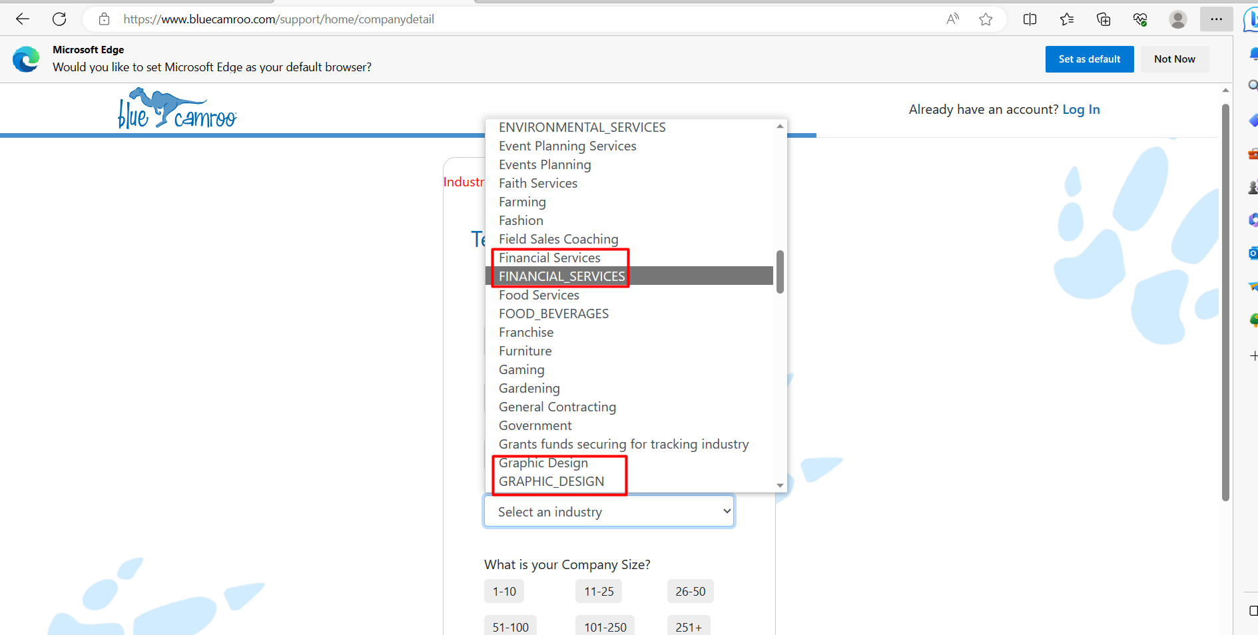
Task: Reload the page with refresh icon
Action: point(59,19)
